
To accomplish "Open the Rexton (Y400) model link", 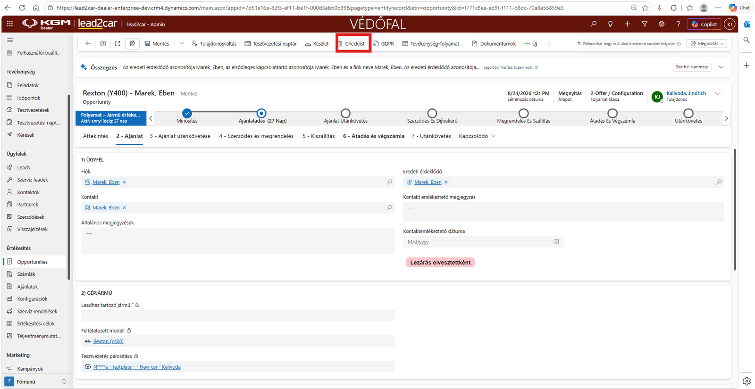I will [108, 341].
